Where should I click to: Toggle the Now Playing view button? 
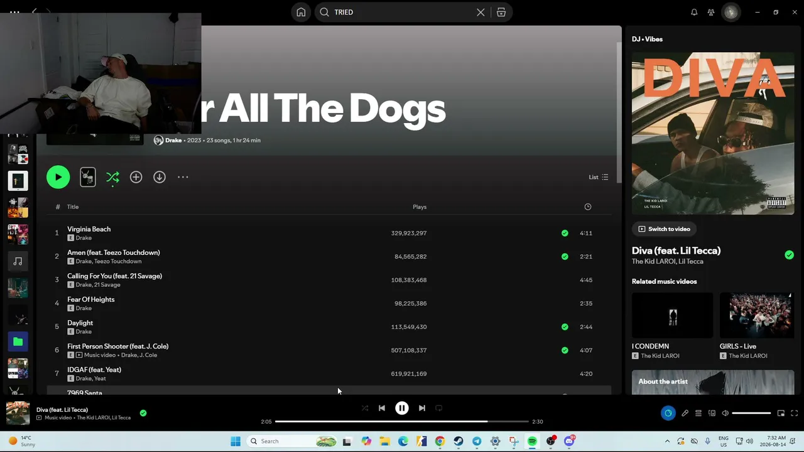(668, 413)
